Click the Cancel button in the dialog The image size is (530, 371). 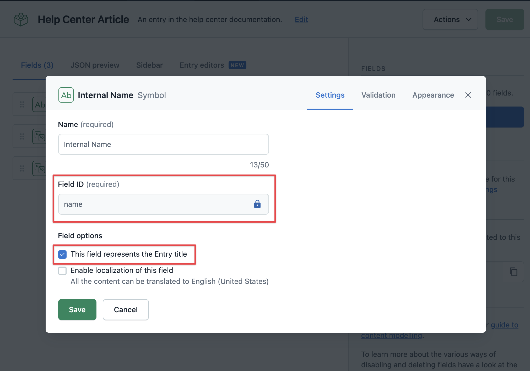pyautogui.click(x=126, y=309)
